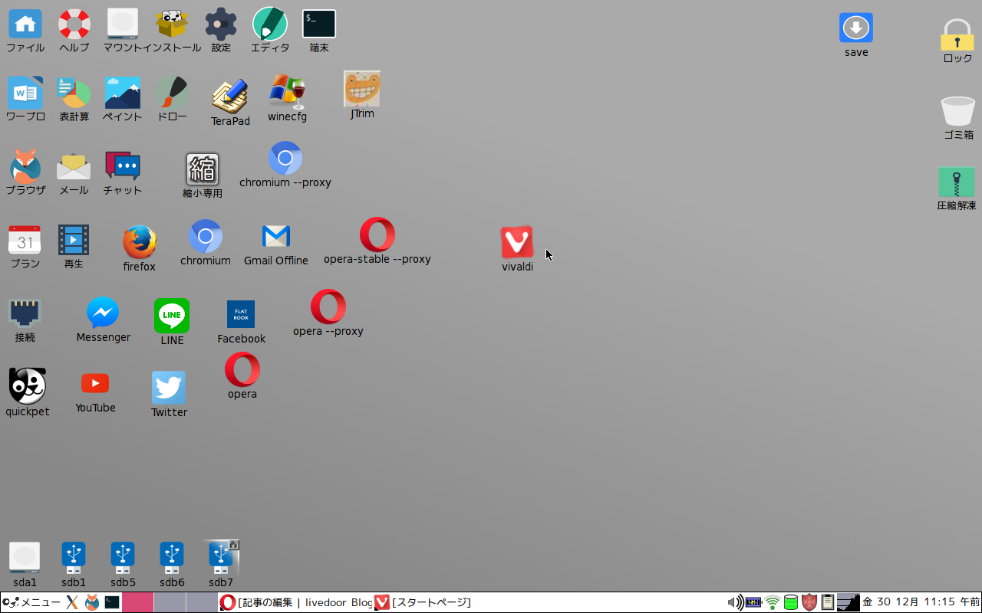Click the ロック padlock icon
The height and width of the screenshot is (613, 982).
957,34
